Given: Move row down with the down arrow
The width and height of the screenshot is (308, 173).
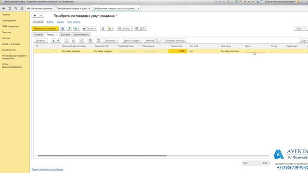Looking at the screenshot, I should (58, 40).
